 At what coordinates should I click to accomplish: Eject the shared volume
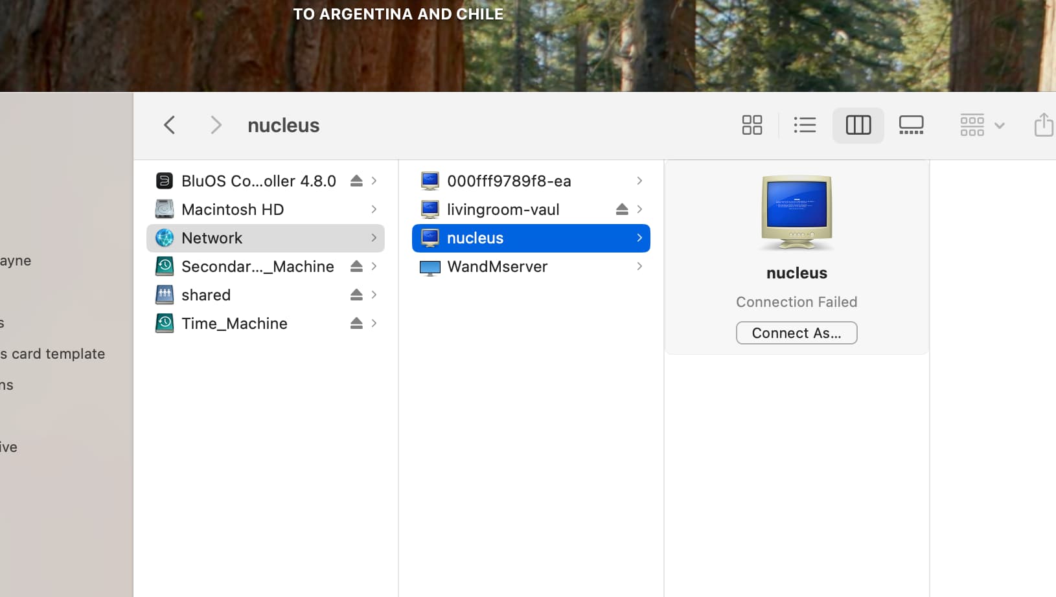(356, 295)
